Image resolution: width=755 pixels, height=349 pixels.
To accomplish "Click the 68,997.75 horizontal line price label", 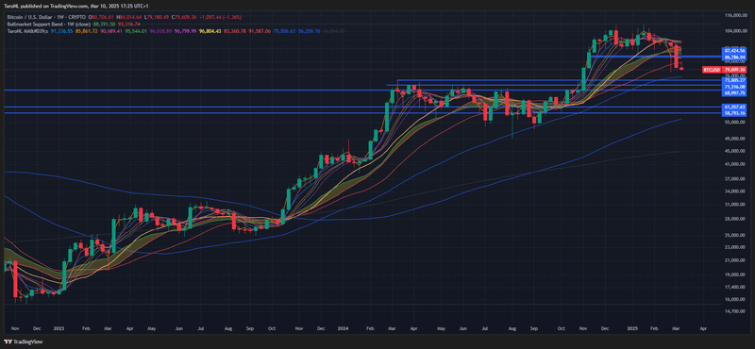I will tap(733, 92).
